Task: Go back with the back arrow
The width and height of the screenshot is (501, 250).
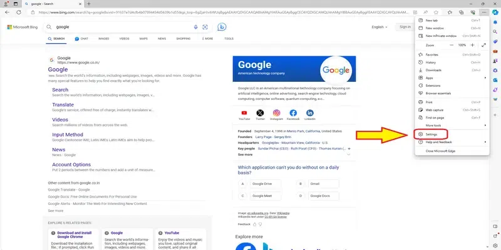Action: [x=7, y=12]
